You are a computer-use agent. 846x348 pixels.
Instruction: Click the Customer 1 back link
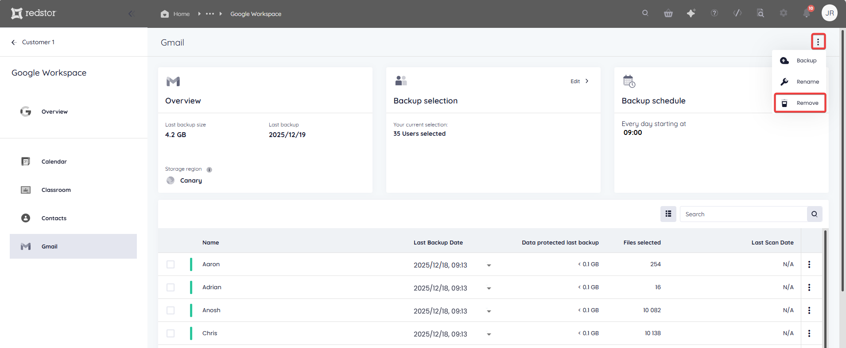coord(38,42)
